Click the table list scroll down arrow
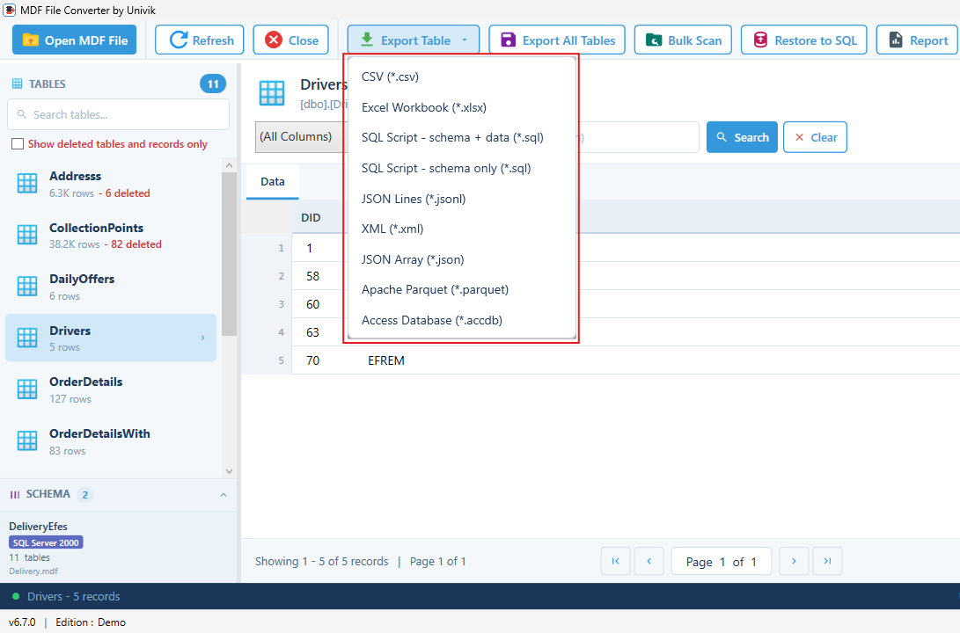The image size is (960, 633). 229,471
